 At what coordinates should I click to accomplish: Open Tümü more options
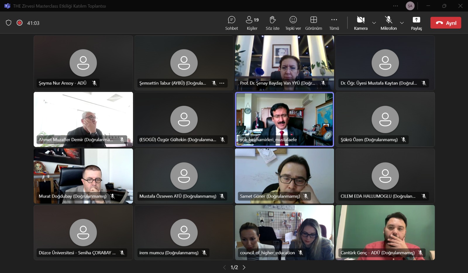[334, 23]
